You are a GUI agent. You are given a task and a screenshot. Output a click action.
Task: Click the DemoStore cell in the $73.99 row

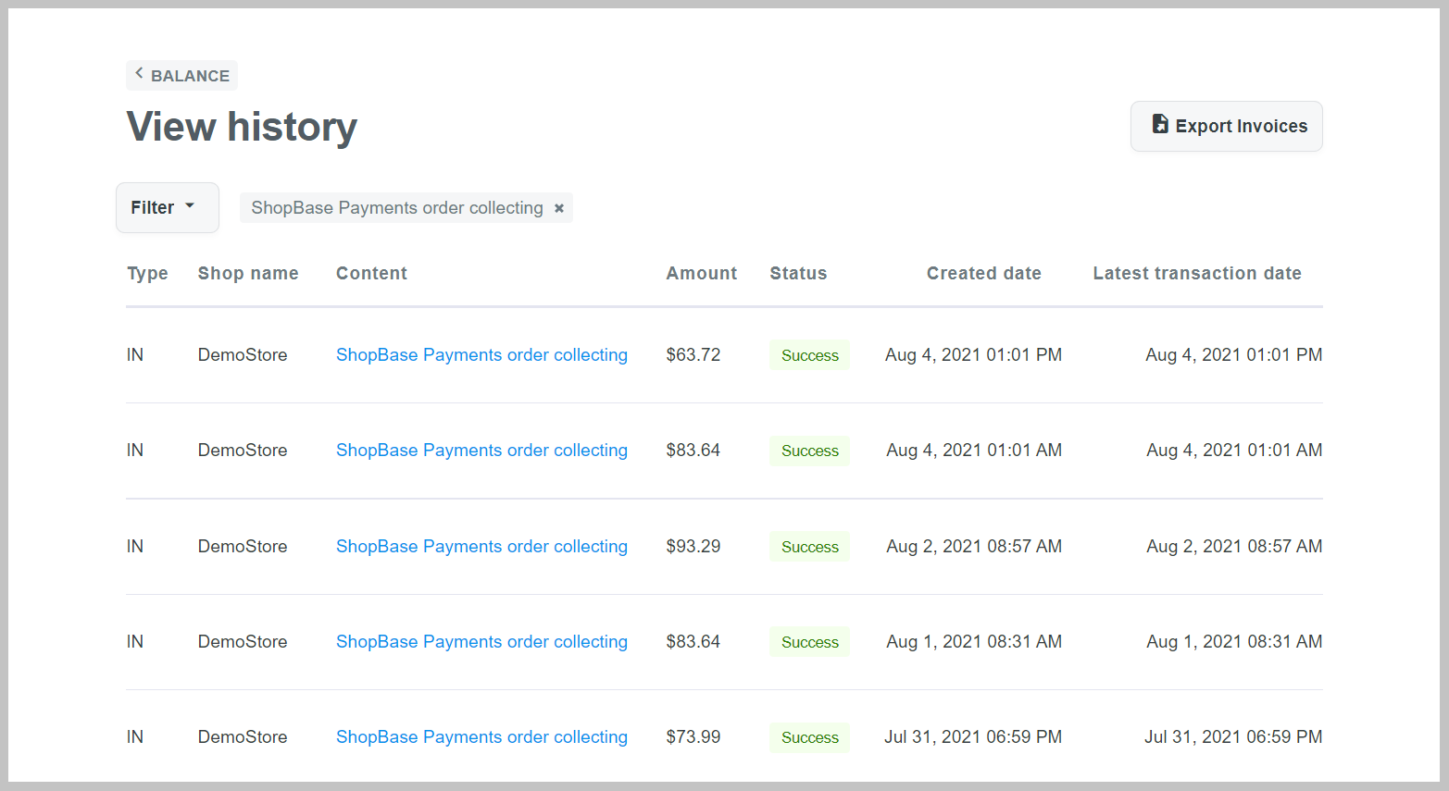[x=243, y=736]
